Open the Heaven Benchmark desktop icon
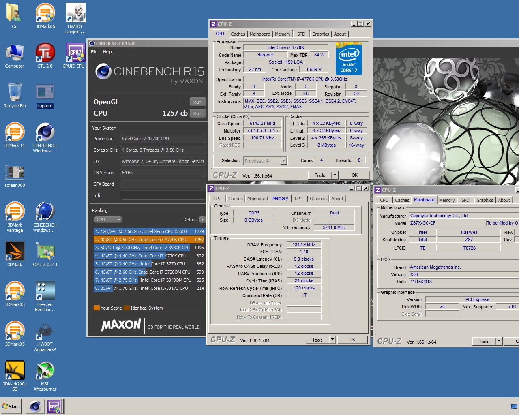Screen dimensions: 519x415 pyautogui.click(x=45, y=297)
